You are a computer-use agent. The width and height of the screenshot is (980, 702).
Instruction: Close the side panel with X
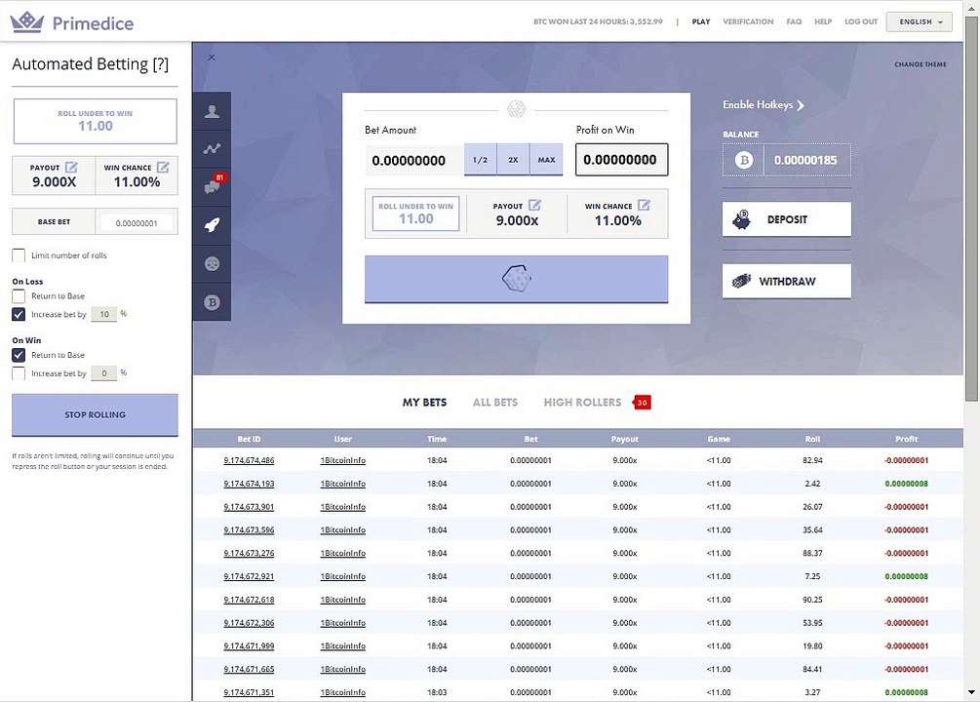[x=212, y=58]
